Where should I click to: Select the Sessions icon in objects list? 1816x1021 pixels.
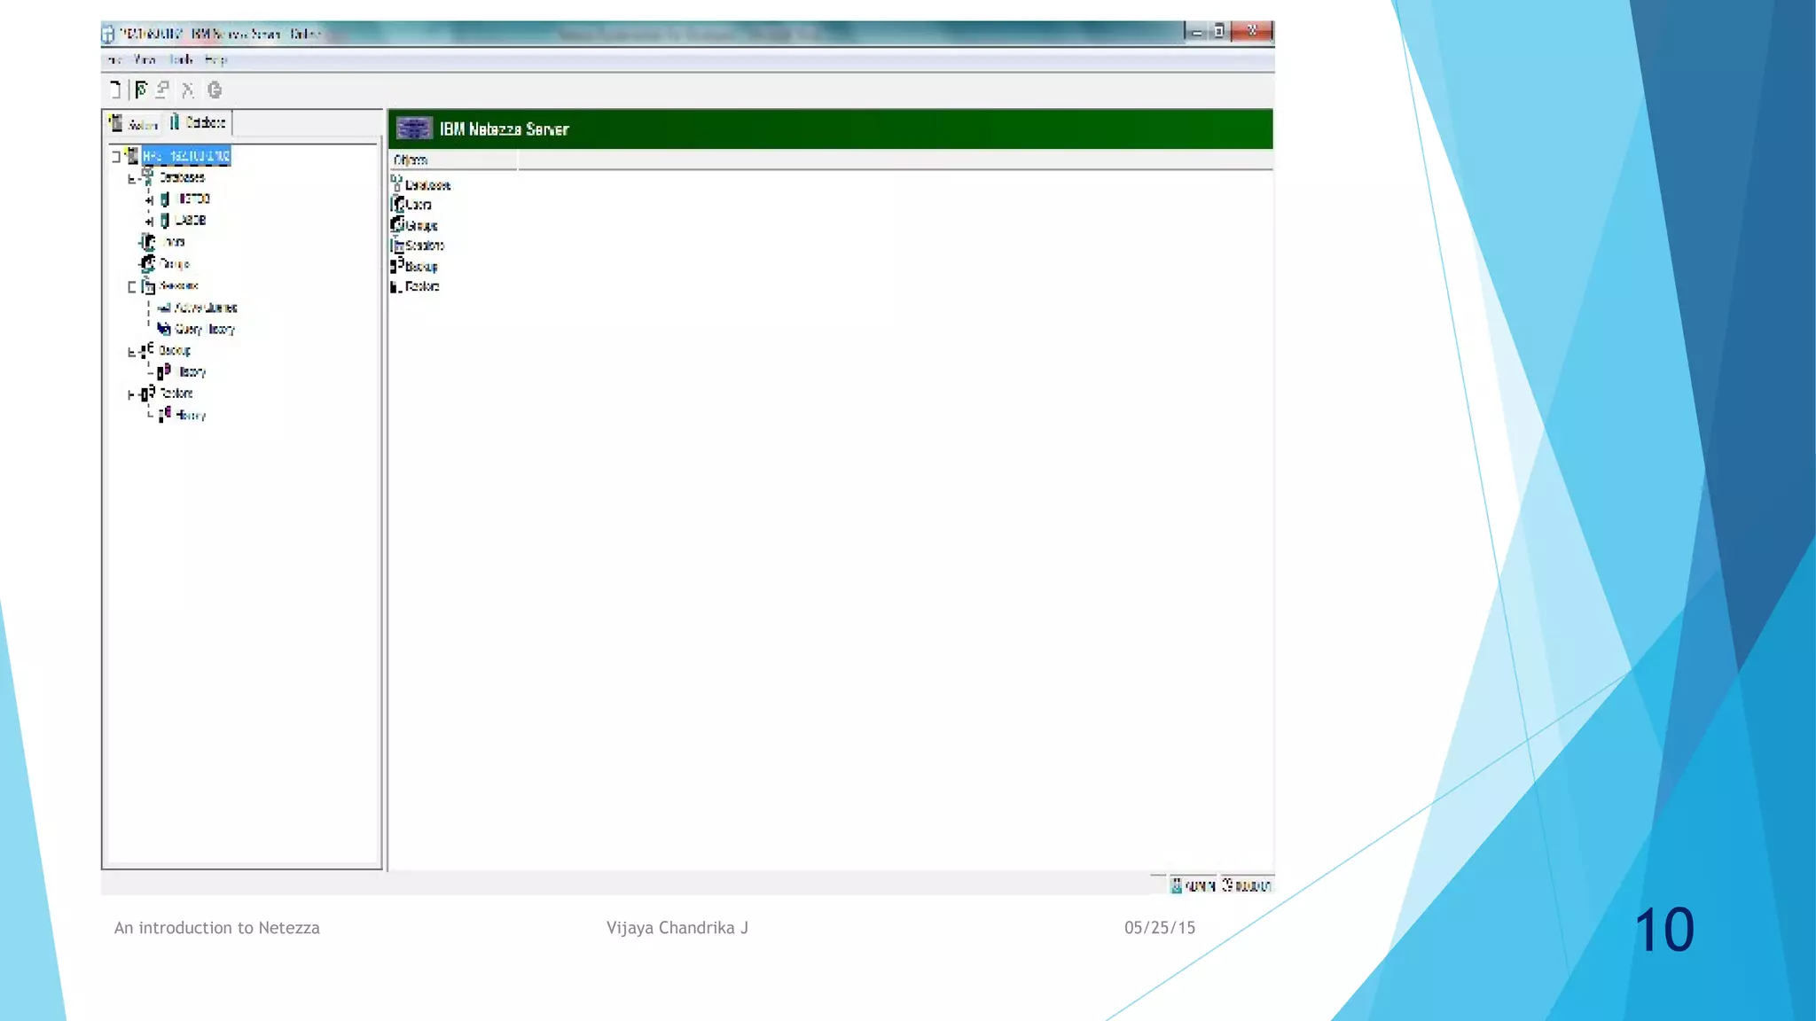(x=398, y=246)
